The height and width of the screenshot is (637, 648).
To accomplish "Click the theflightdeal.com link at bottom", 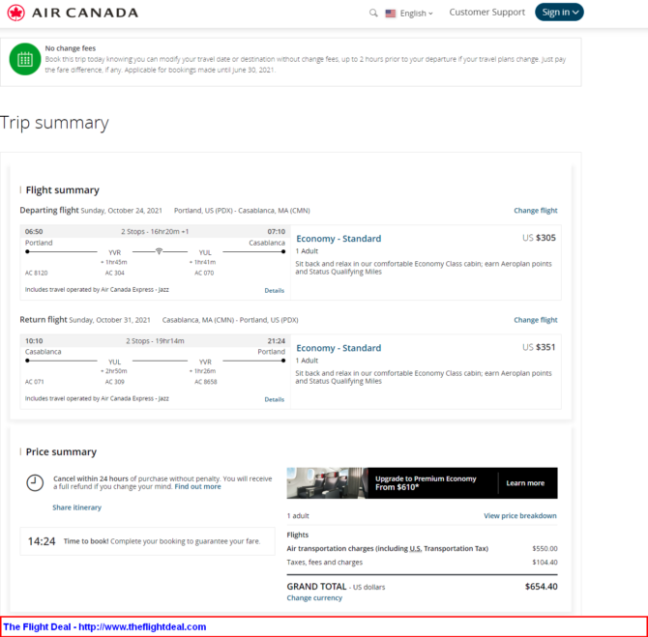I will [x=142, y=626].
